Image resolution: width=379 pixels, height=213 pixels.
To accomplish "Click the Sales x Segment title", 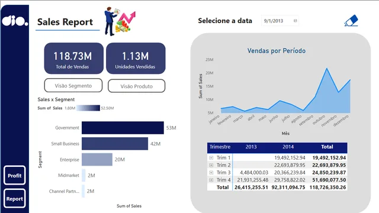I will pos(56,99).
